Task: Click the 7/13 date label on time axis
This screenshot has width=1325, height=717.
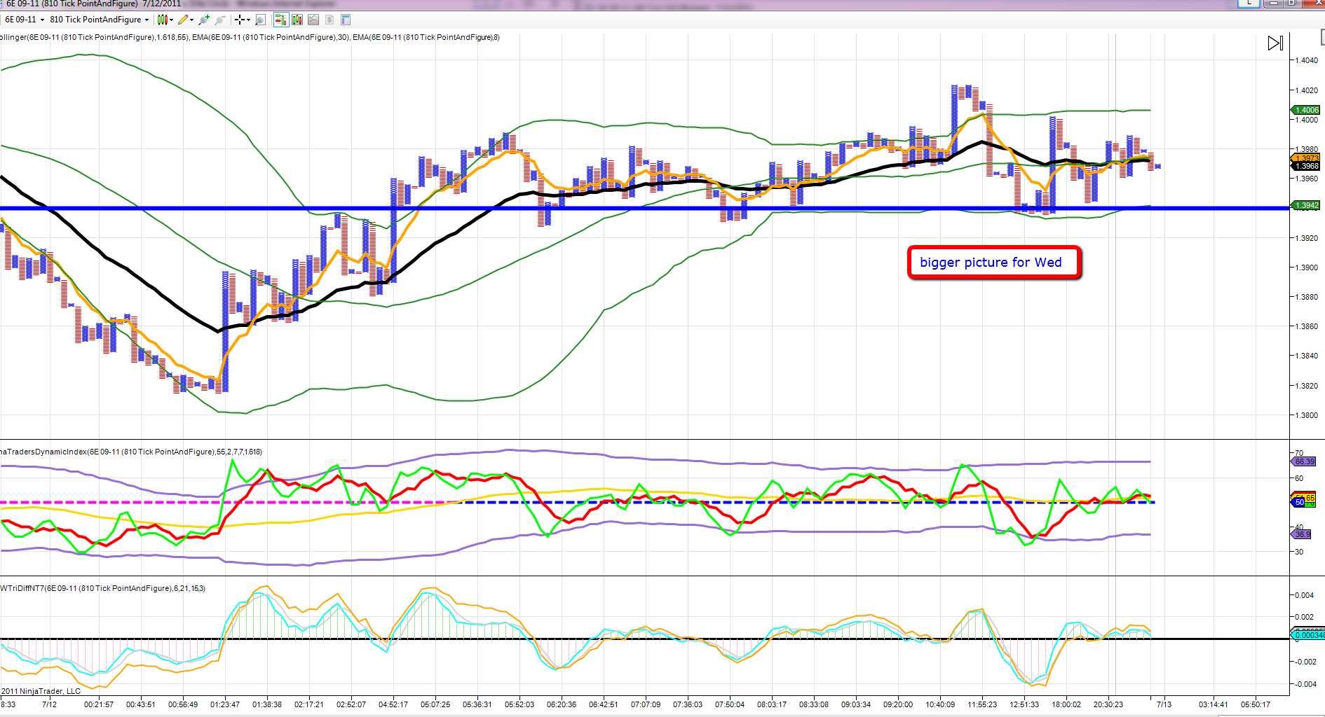Action: point(1164,704)
